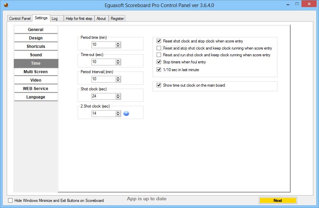319x208 pixels.
Task: Open Sound settings section
Action: (x=36, y=55)
